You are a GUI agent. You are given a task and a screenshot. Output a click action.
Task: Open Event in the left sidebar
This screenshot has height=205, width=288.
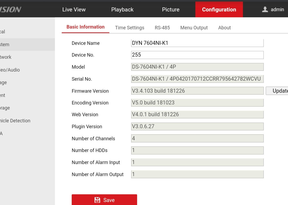27,95
